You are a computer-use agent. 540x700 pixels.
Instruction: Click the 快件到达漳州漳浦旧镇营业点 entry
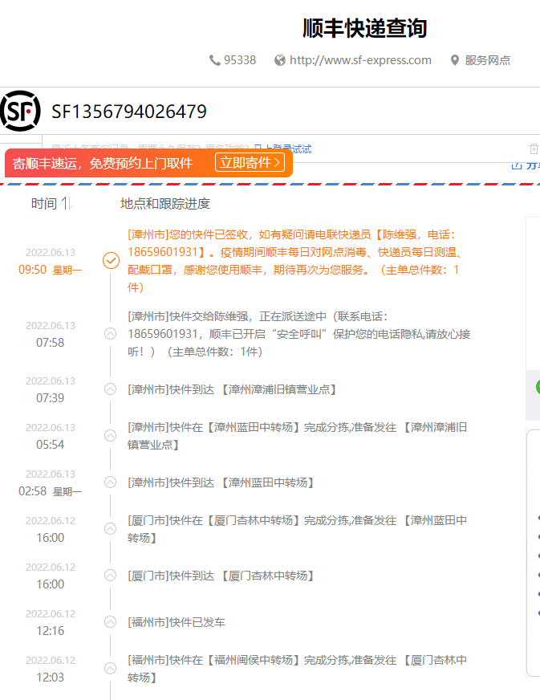click(232, 389)
